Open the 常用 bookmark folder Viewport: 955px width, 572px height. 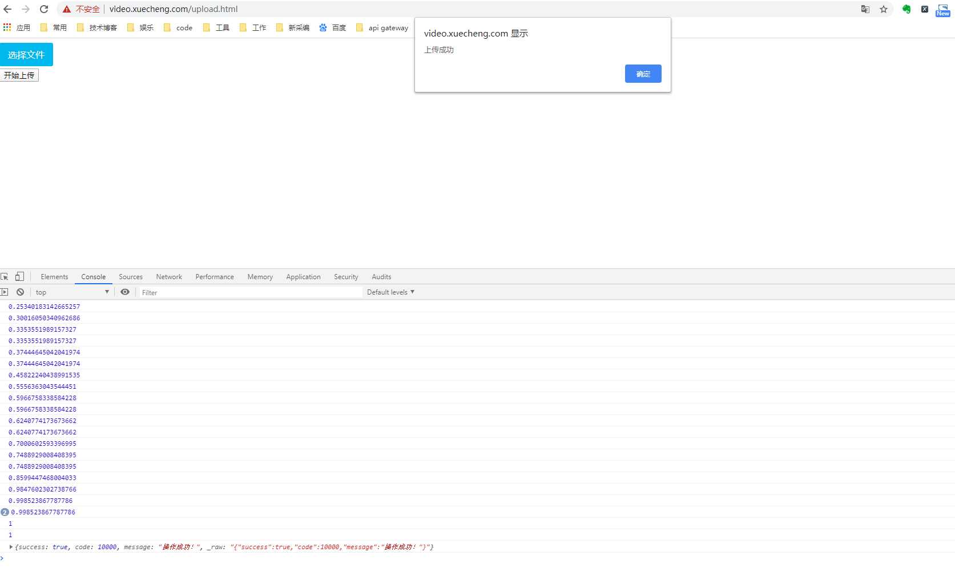coord(54,27)
